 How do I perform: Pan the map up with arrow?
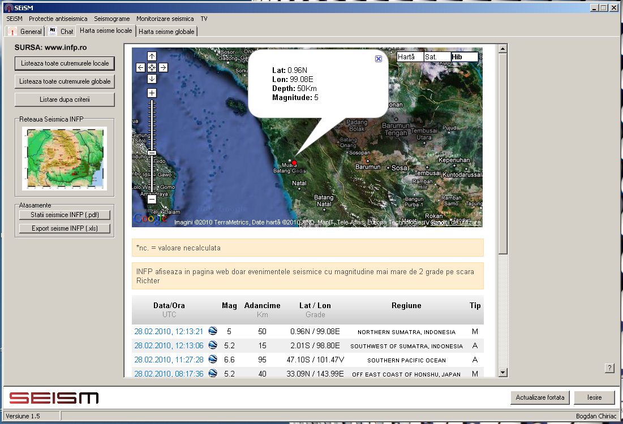click(x=152, y=56)
